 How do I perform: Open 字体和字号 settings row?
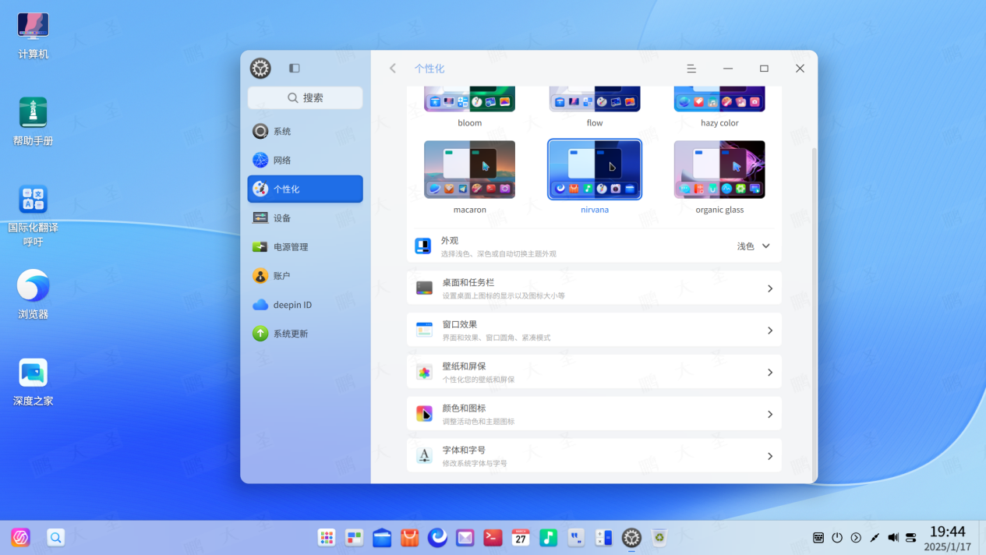click(594, 456)
